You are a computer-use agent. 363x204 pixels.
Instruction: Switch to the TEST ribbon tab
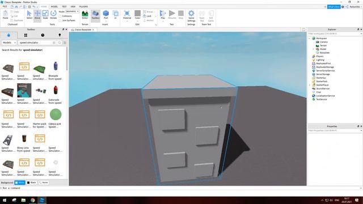pos(64,7)
